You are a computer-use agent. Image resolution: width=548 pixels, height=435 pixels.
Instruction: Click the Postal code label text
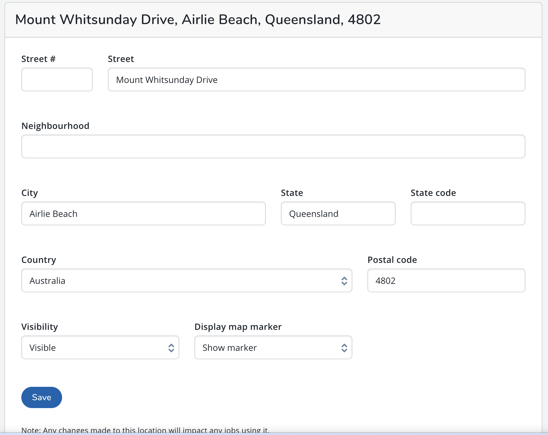pos(392,260)
